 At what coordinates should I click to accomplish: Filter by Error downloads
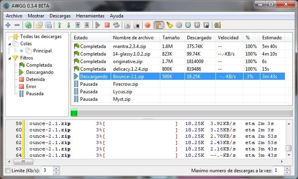point(31,87)
